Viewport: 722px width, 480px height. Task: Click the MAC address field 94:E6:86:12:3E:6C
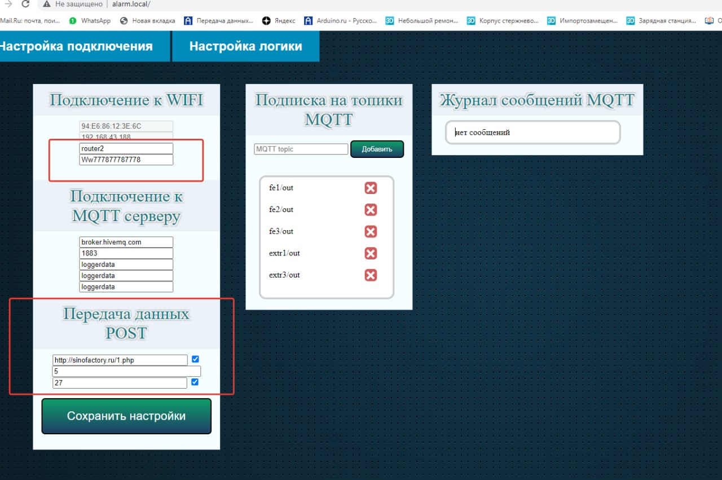126,126
